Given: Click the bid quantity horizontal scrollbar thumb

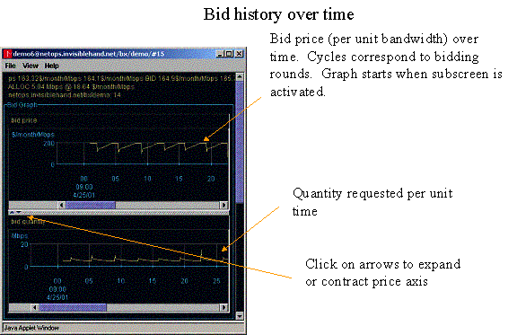Looking at the screenshot, I should click(73, 307).
